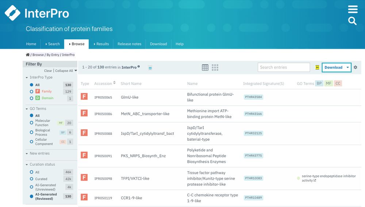
Task: Open accession IPR050091 entry
Action: point(103,156)
